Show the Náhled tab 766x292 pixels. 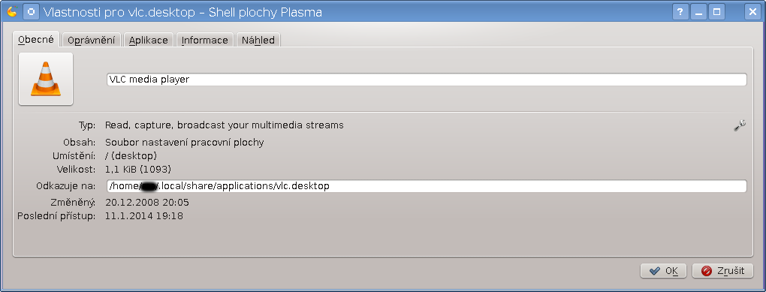click(258, 40)
